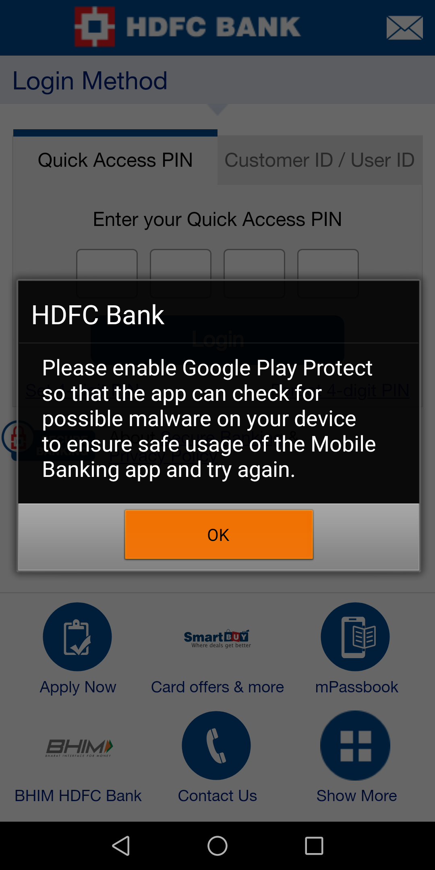Tap the Android back navigation button
Screen dimensions: 435x870
click(121, 845)
